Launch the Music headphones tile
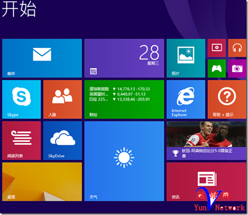248x215 pixels. (x=237, y=48)
